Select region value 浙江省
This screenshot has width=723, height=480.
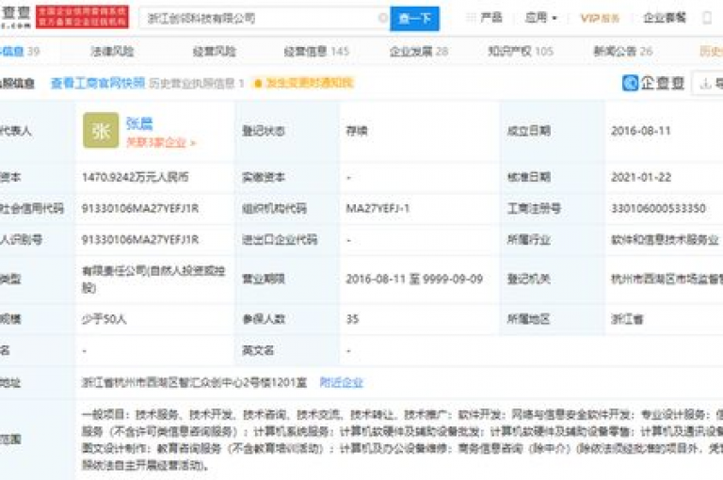coord(627,319)
